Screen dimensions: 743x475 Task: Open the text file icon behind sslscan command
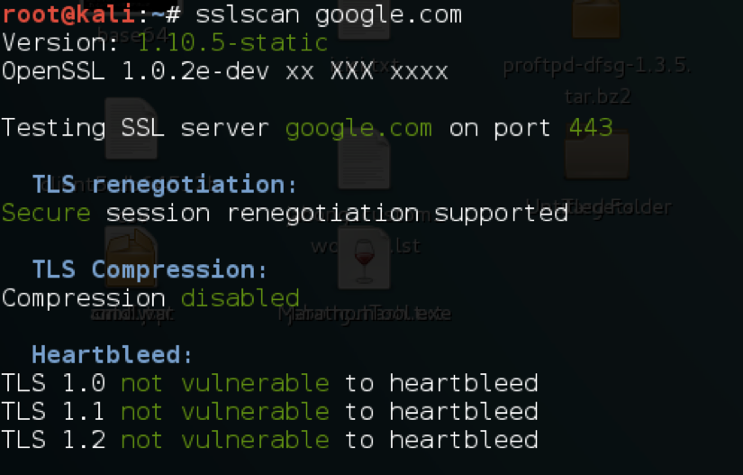364,20
